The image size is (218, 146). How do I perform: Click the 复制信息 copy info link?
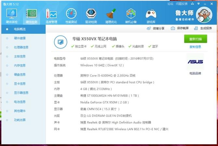tap(195, 47)
